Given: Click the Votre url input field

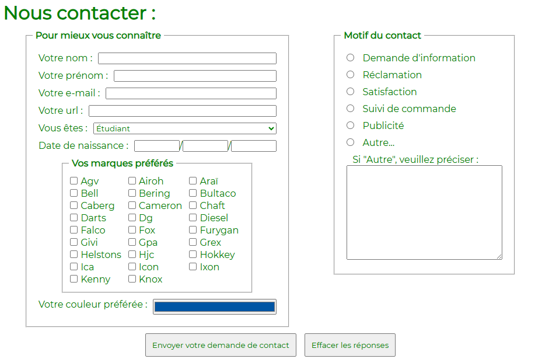Looking at the screenshot, I should click(182, 111).
